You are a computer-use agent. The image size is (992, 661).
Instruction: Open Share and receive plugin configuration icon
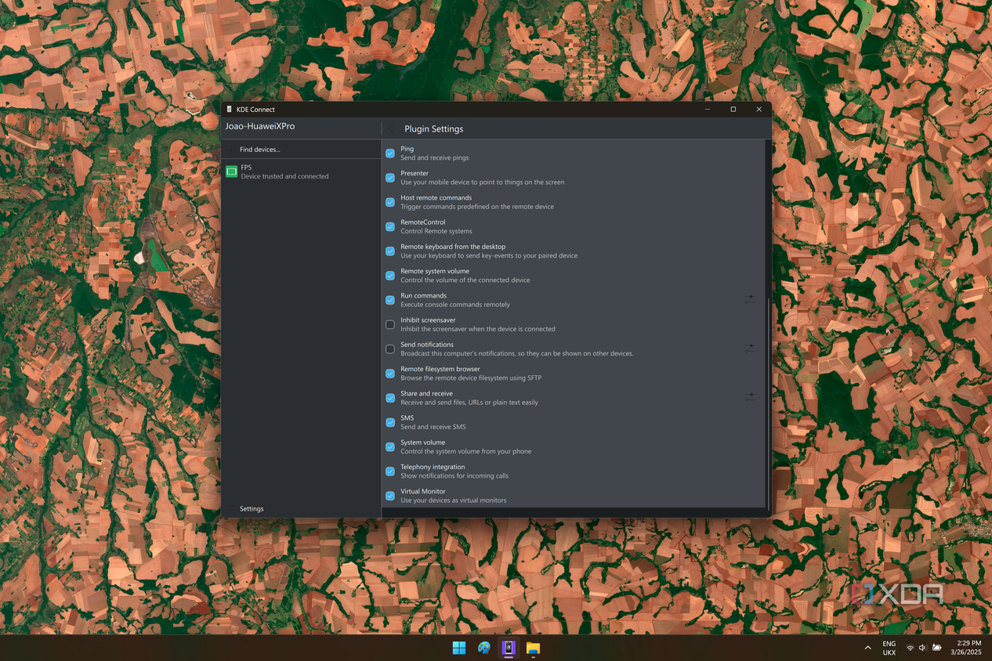(750, 397)
